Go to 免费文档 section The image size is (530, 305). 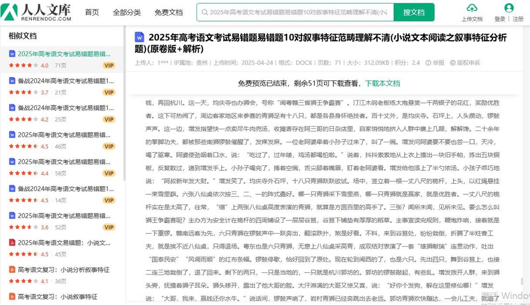click(x=168, y=13)
